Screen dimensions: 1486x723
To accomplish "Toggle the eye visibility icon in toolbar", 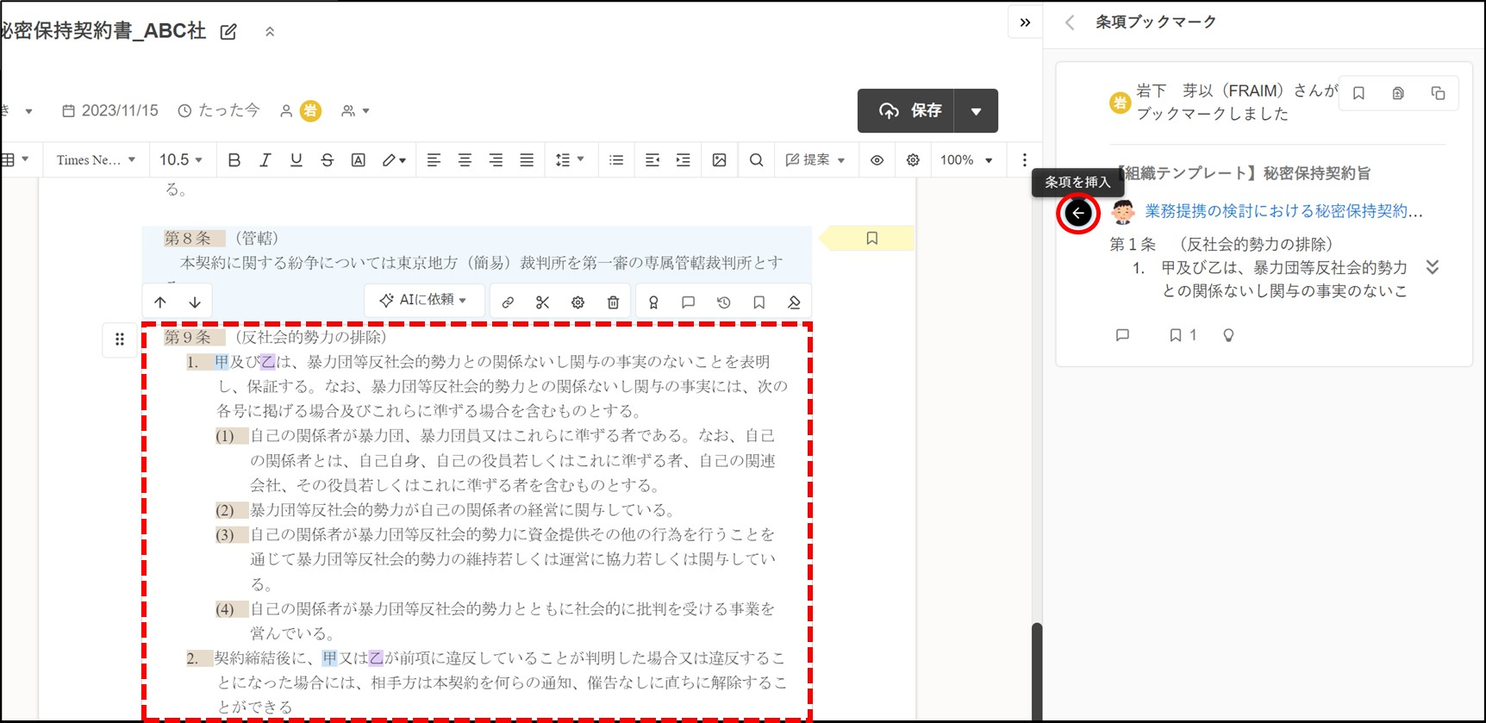I will point(877,160).
